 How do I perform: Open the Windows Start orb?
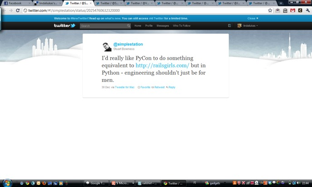coord(7,183)
